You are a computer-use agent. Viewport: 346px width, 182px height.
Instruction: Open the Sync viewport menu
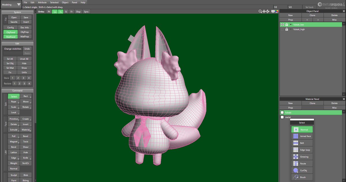[86, 12]
